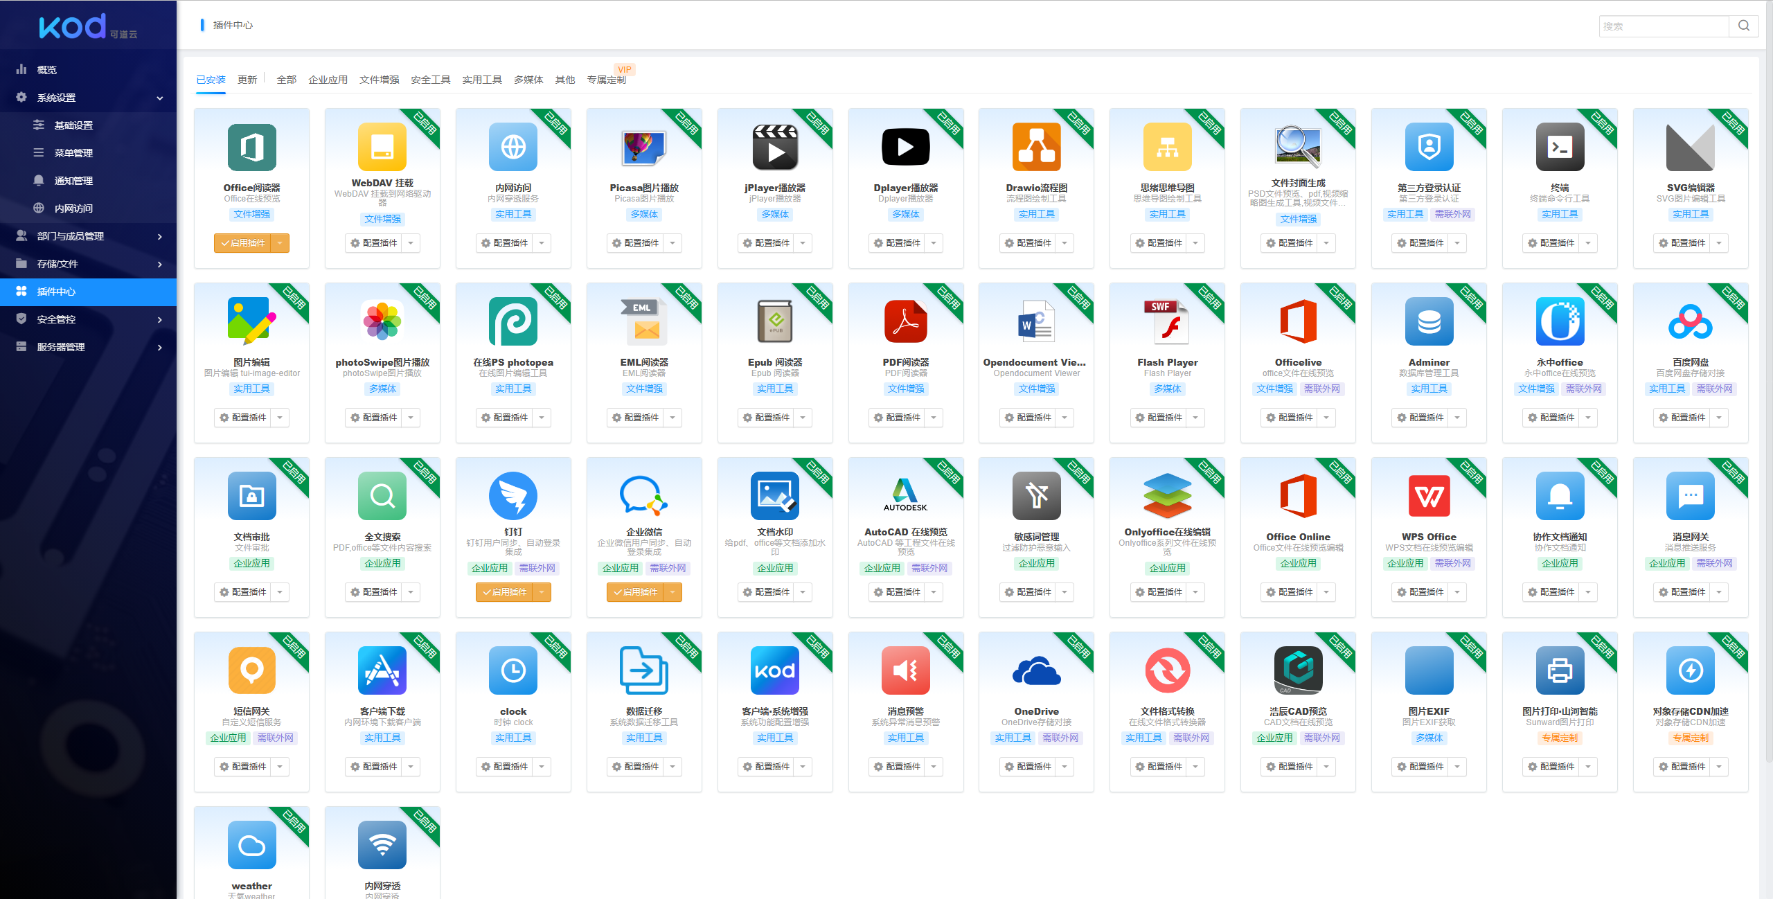
Task: Click the 浩辰CAD预览 icon
Action: pyautogui.click(x=1299, y=670)
